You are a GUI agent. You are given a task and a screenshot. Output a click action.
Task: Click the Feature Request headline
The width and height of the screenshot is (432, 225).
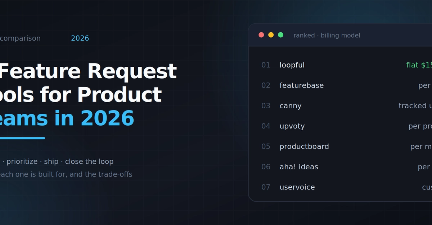pyautogui.click(x=88, y=71)
